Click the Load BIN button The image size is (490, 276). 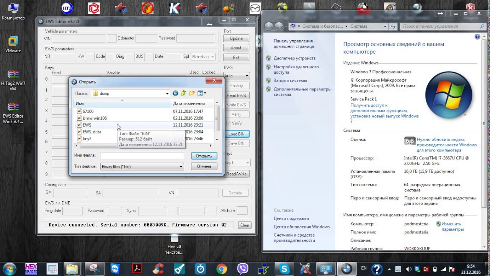click(x=236, y=134)
